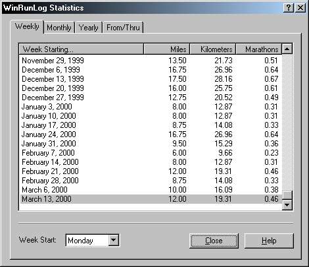This screenshot has height=267, width=309.
Task: Click the 0.38 marathons value
Action: click(272, 190)
